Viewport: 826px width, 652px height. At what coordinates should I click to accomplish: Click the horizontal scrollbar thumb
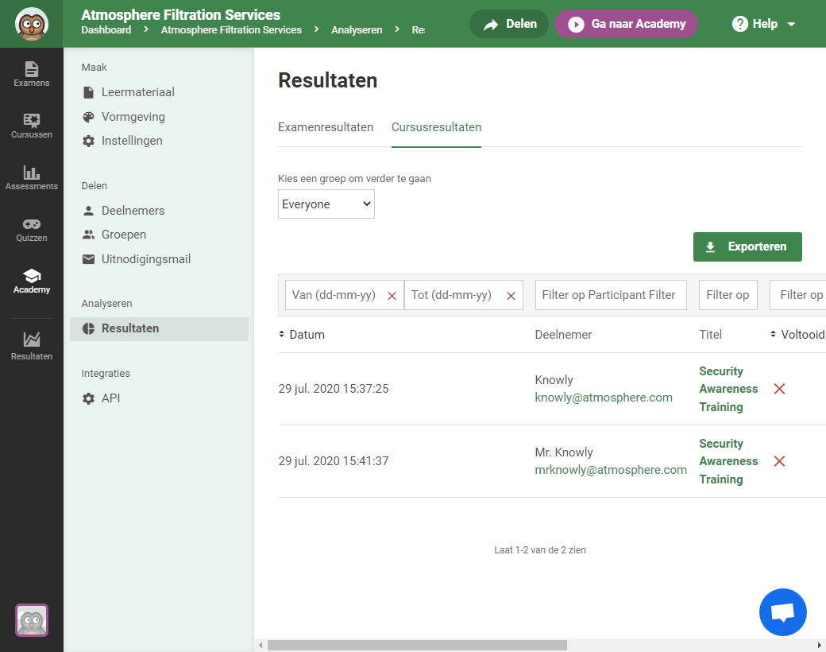(417, 645)
